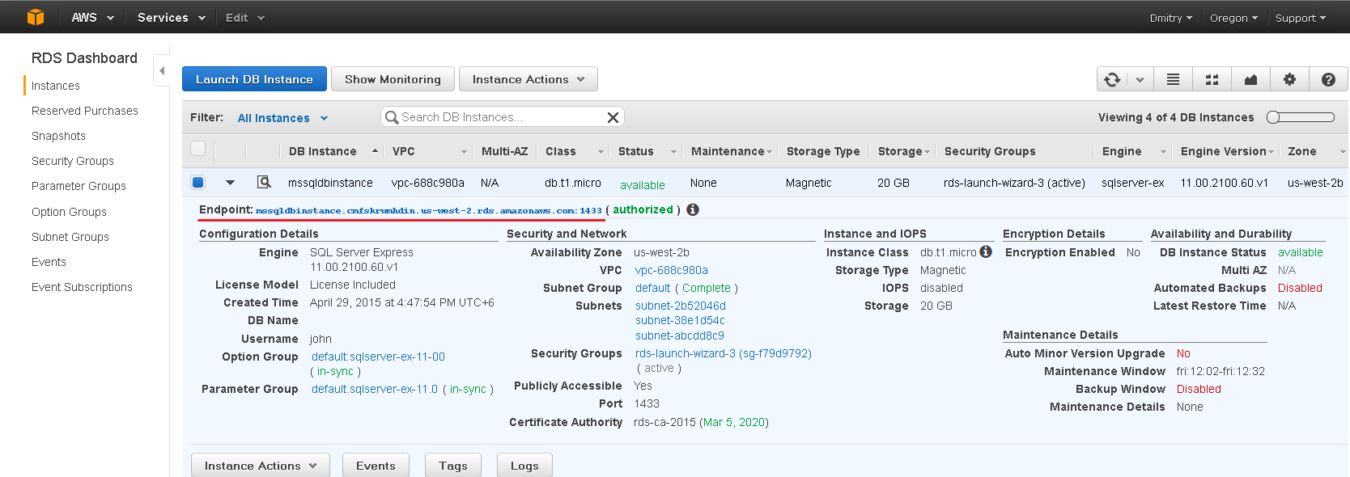Open Event Subscriptions in the sidebar
Viewport: 1350px width, 477px height.
click(x=82, y=287)
